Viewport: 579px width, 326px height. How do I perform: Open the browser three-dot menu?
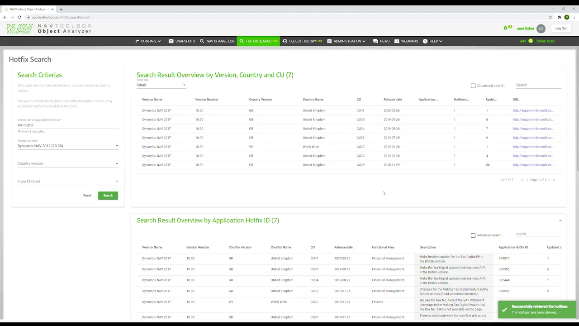coord(574,17)
